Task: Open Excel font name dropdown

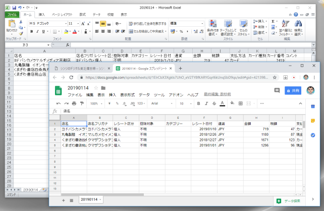Action: (x=66, y=24)
